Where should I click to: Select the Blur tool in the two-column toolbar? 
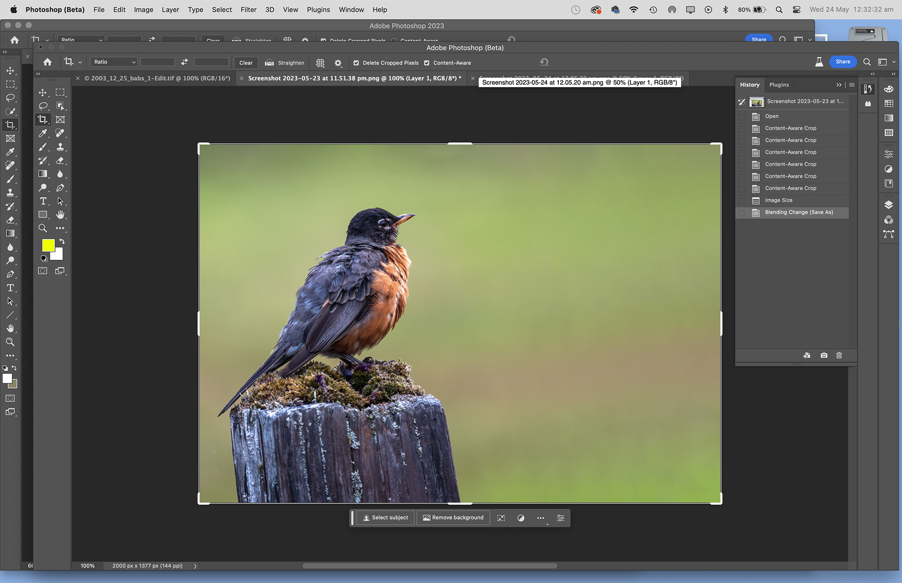click(60, 174)
